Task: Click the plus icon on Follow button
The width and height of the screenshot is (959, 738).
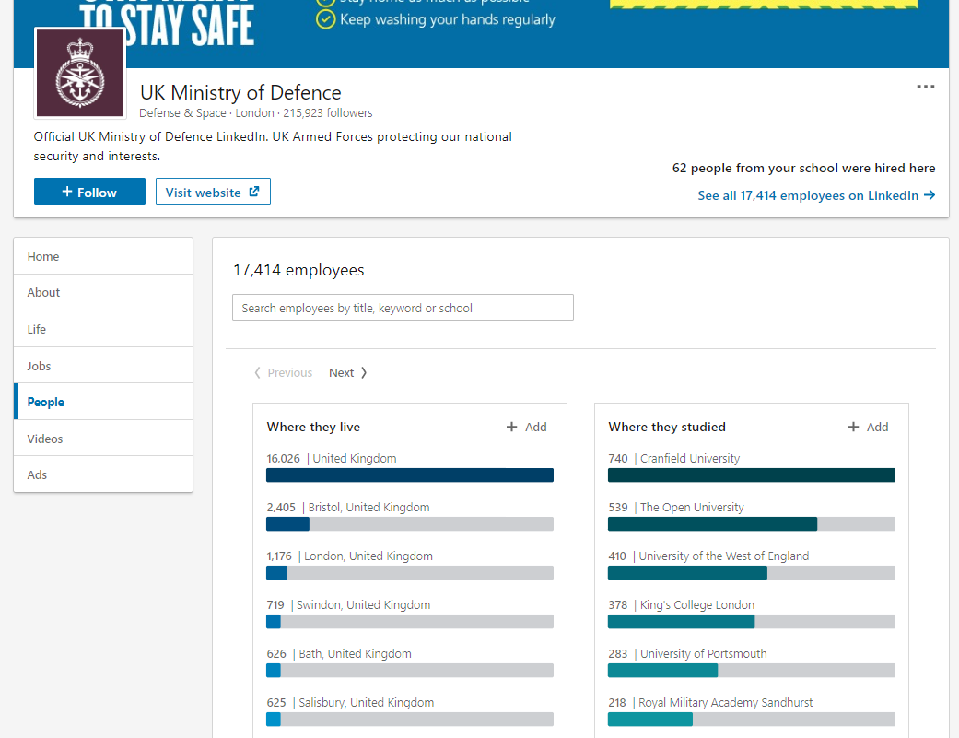Action: 67,192
